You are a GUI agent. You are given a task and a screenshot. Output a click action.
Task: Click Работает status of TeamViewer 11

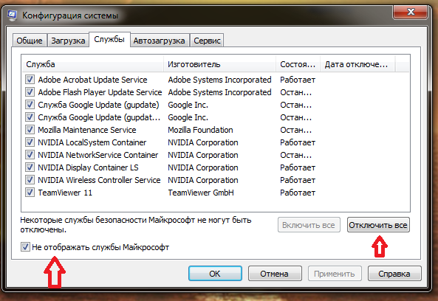point(298,193)
